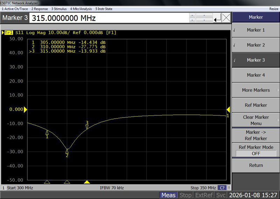Enable Marker 4 softkey
The image size is (280, 199).
pos(256,75)
